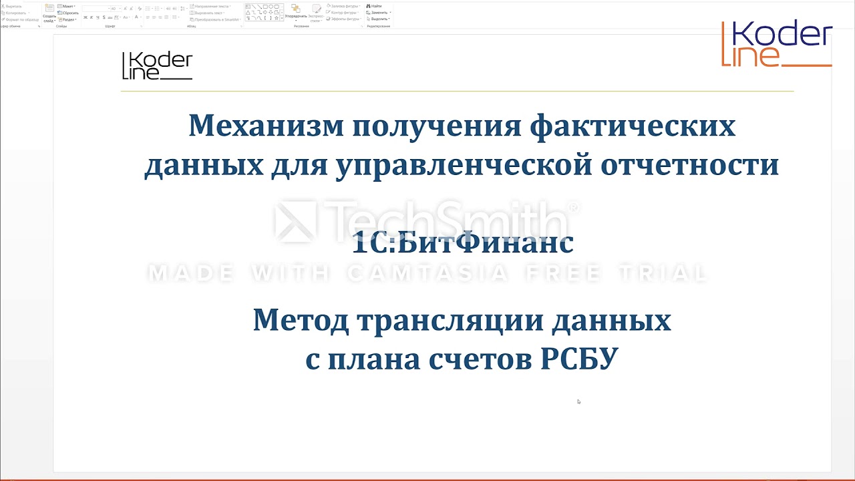Viewport: 855px width, 481px height.
Task: Click Создать слайд to add slide
Action: pos(49,13)
